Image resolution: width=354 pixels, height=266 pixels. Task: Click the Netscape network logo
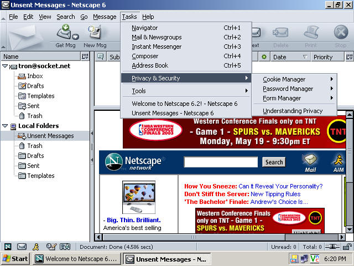pyautogui.click(x=134, y=162)
